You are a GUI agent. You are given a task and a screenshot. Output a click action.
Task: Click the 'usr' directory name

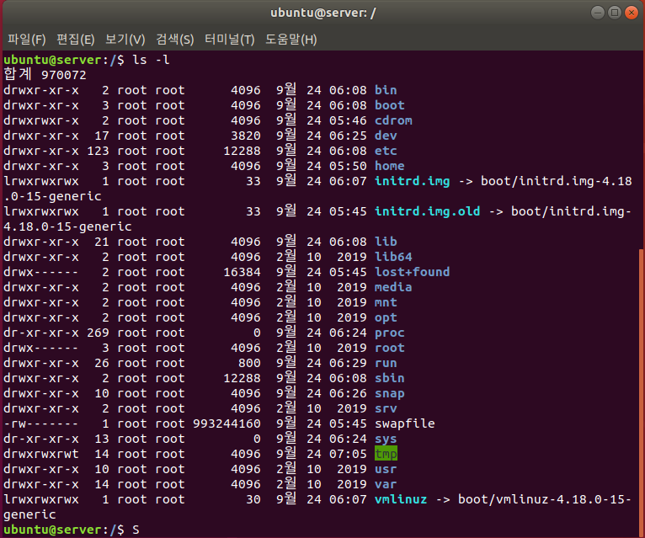pyautogui.click(x=386, y=469)
